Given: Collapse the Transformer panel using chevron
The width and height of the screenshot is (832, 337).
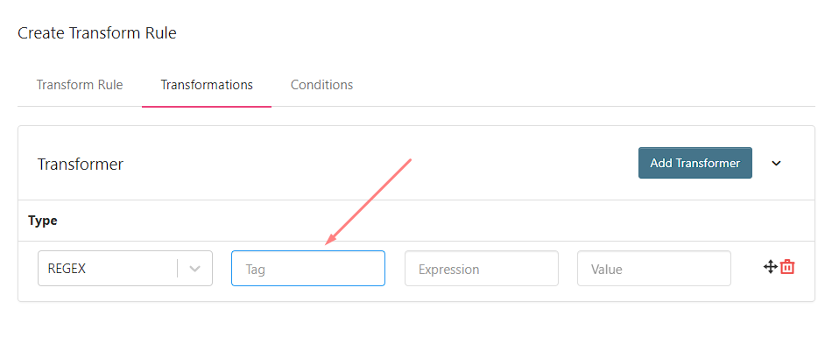Looking at the screenshot, I should pyautogui.click(x=776, y=164).
